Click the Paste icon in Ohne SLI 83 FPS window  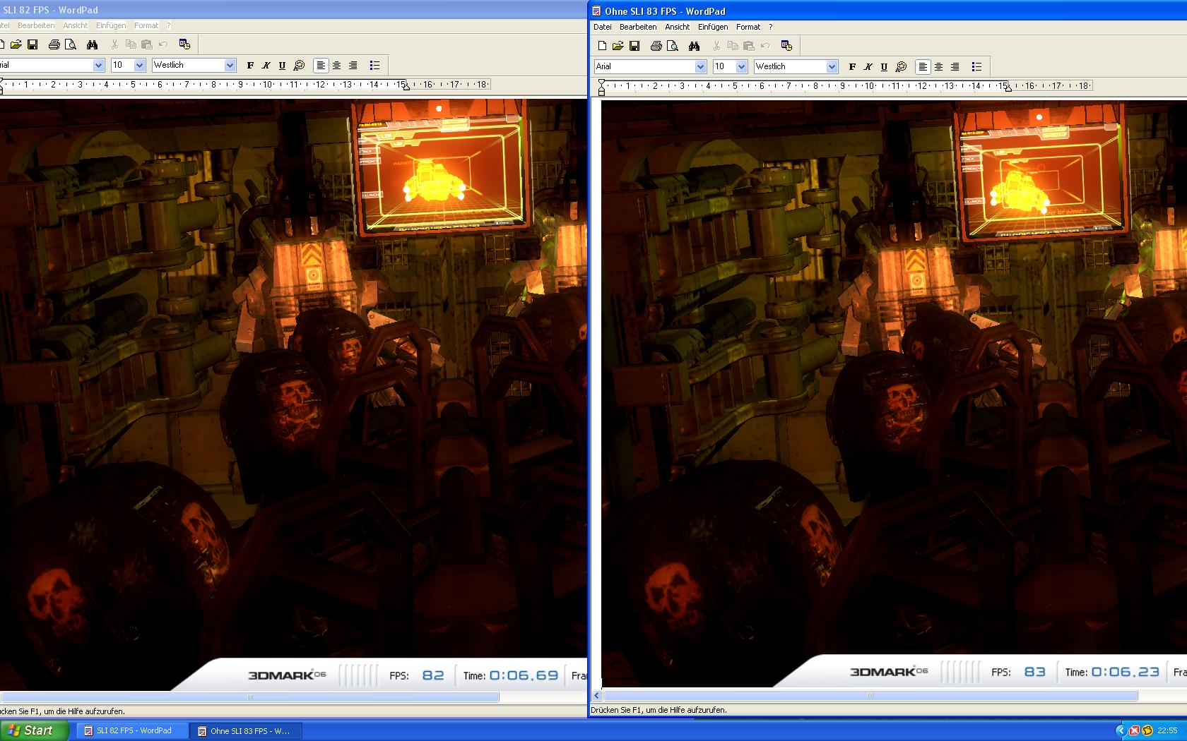click(x=749, y=46)
